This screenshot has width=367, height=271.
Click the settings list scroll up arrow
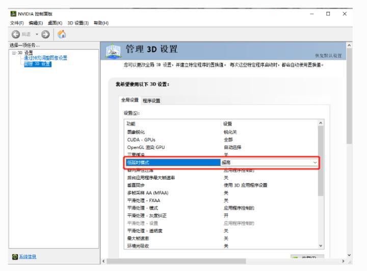tap(321, 123)
